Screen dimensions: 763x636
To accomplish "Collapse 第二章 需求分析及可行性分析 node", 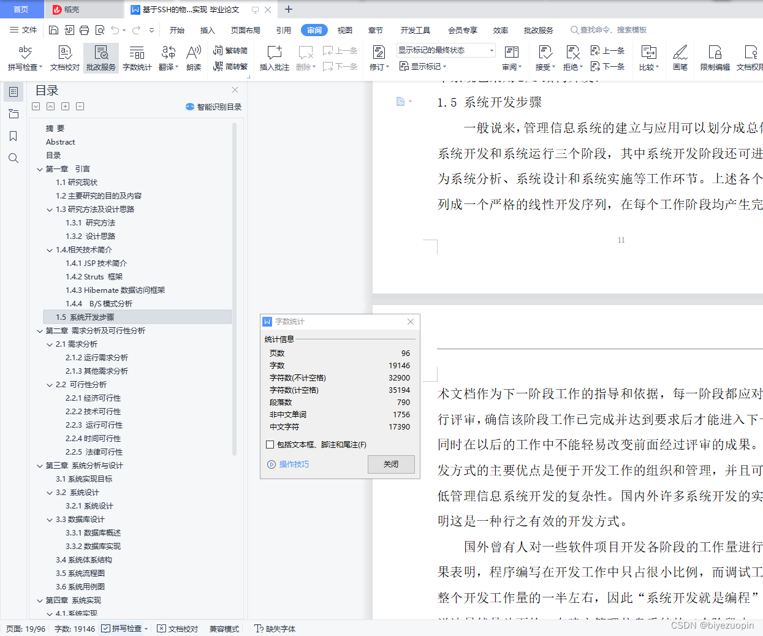I will [40, 331].
